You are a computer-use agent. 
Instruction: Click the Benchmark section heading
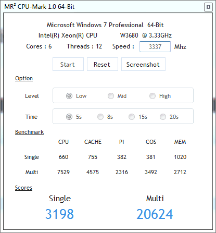(x=29, y=132)
